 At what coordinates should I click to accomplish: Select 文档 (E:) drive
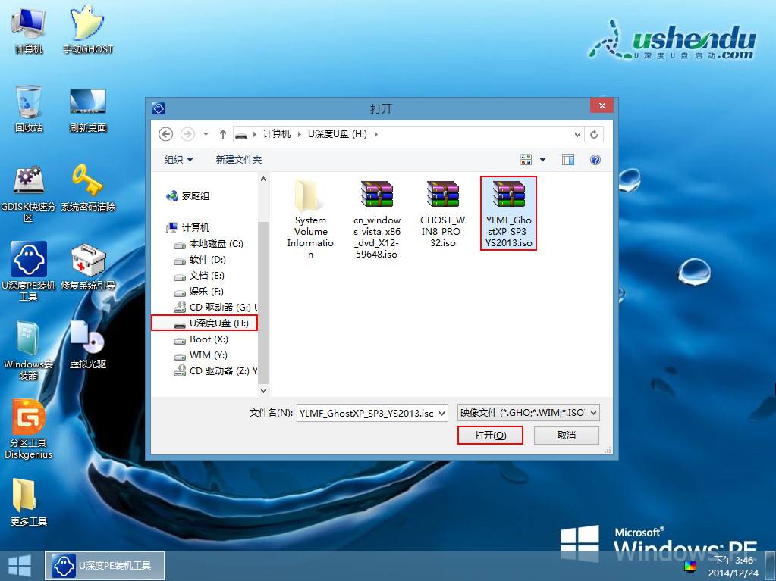pos(199,275)
